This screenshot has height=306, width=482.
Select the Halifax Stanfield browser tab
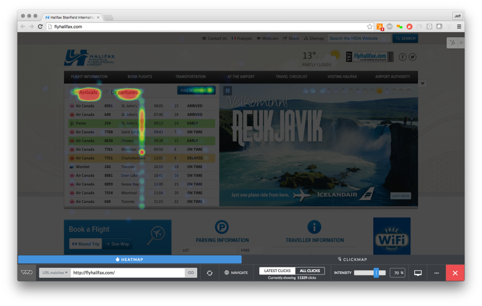point(72,17)
